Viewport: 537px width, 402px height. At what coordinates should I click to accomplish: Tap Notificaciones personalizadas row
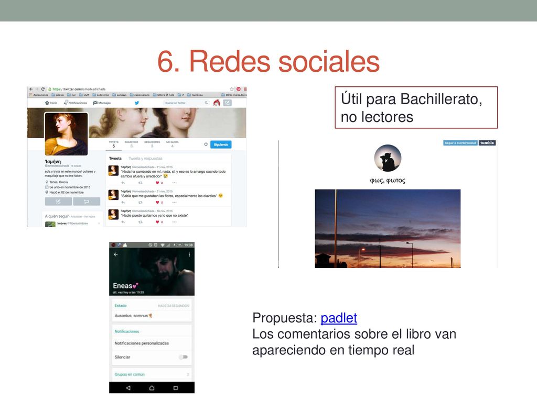click(152, 343)
